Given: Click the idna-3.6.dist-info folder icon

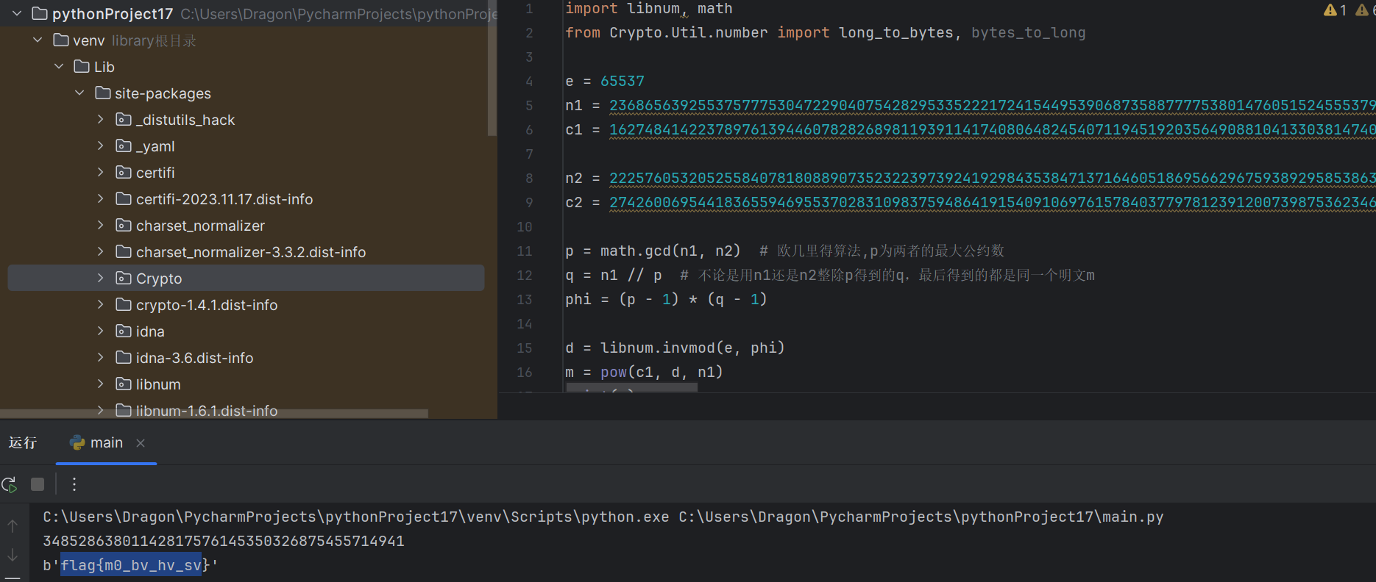Looking at the screenshot, I should pyautogui.click(x=124, y=358).
